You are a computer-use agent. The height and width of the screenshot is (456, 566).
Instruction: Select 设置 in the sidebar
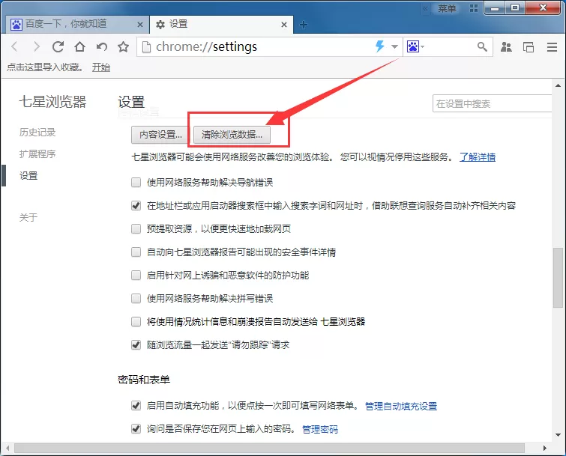click(28, 175)
